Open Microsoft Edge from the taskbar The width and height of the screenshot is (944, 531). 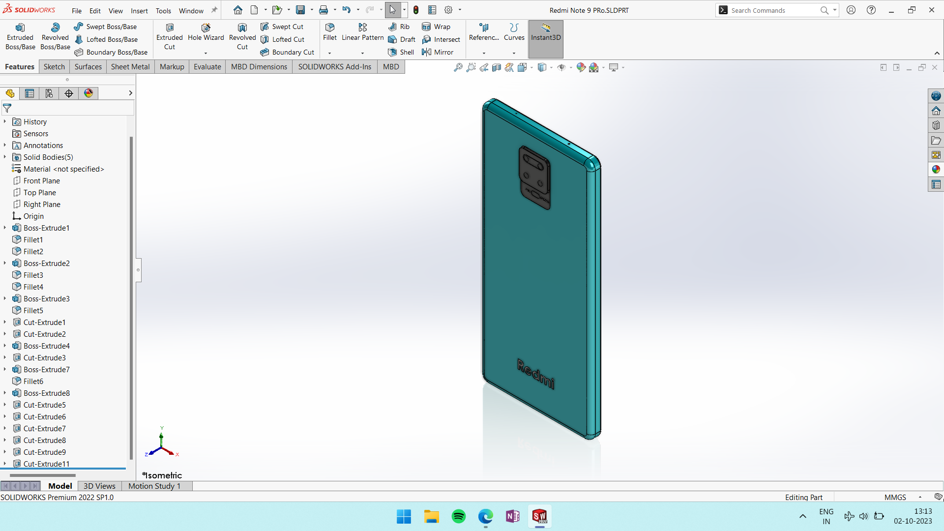click(x=486, y=516)
